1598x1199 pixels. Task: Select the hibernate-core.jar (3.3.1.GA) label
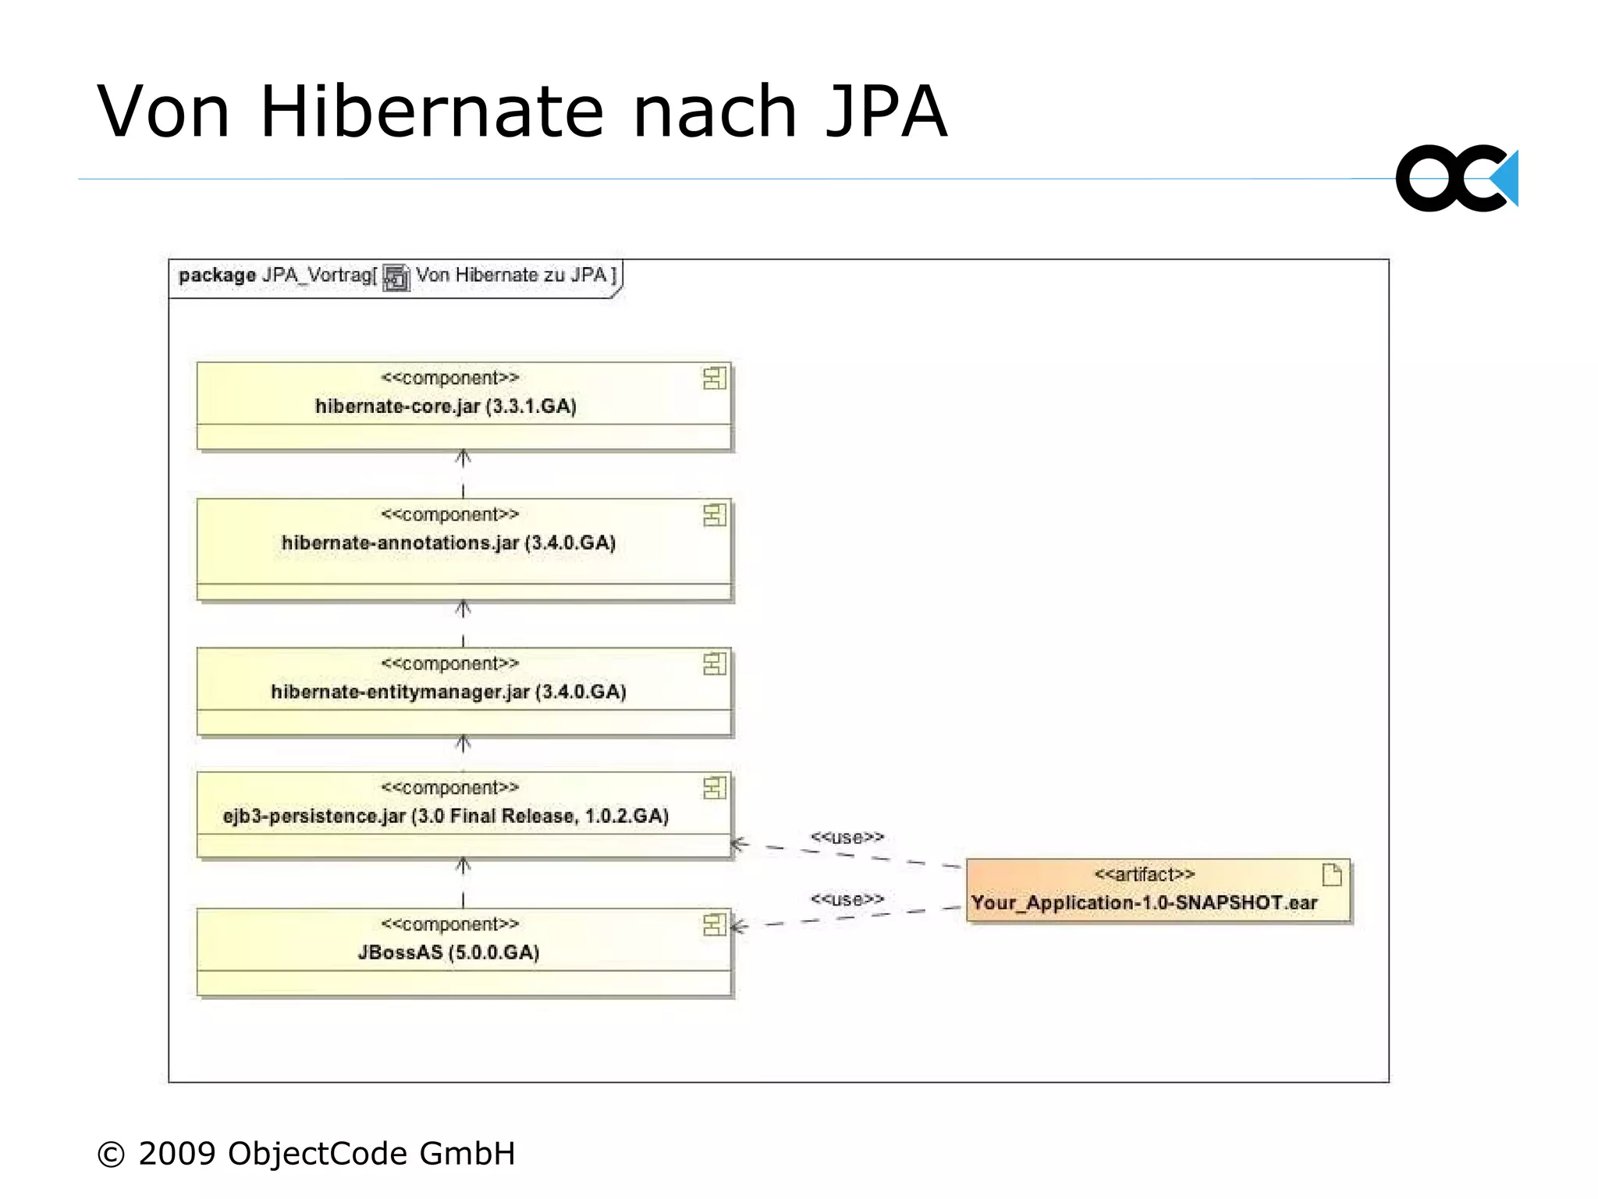pyautogui.click(x=446, y=407)
